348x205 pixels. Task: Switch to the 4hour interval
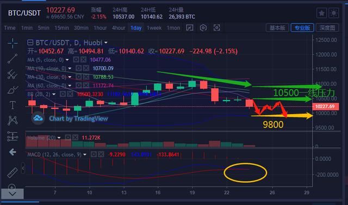click(x=119, y=28)
